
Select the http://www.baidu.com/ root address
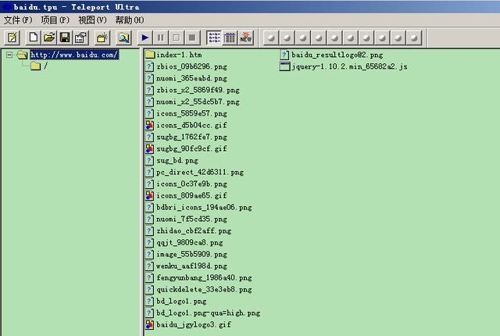[74, 55]
